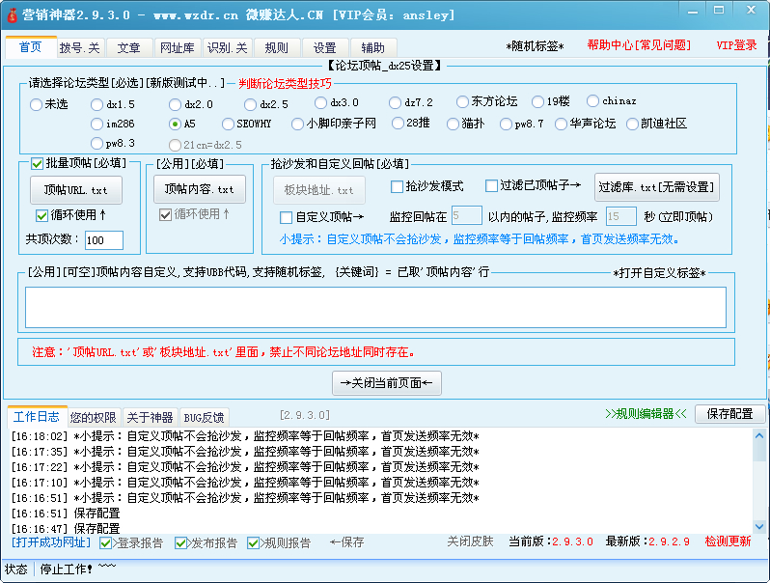Click the 顶帖内容.txt button
Image resolution: width=770 pixels, height=583 pixels.
click(x=199, y=189)
